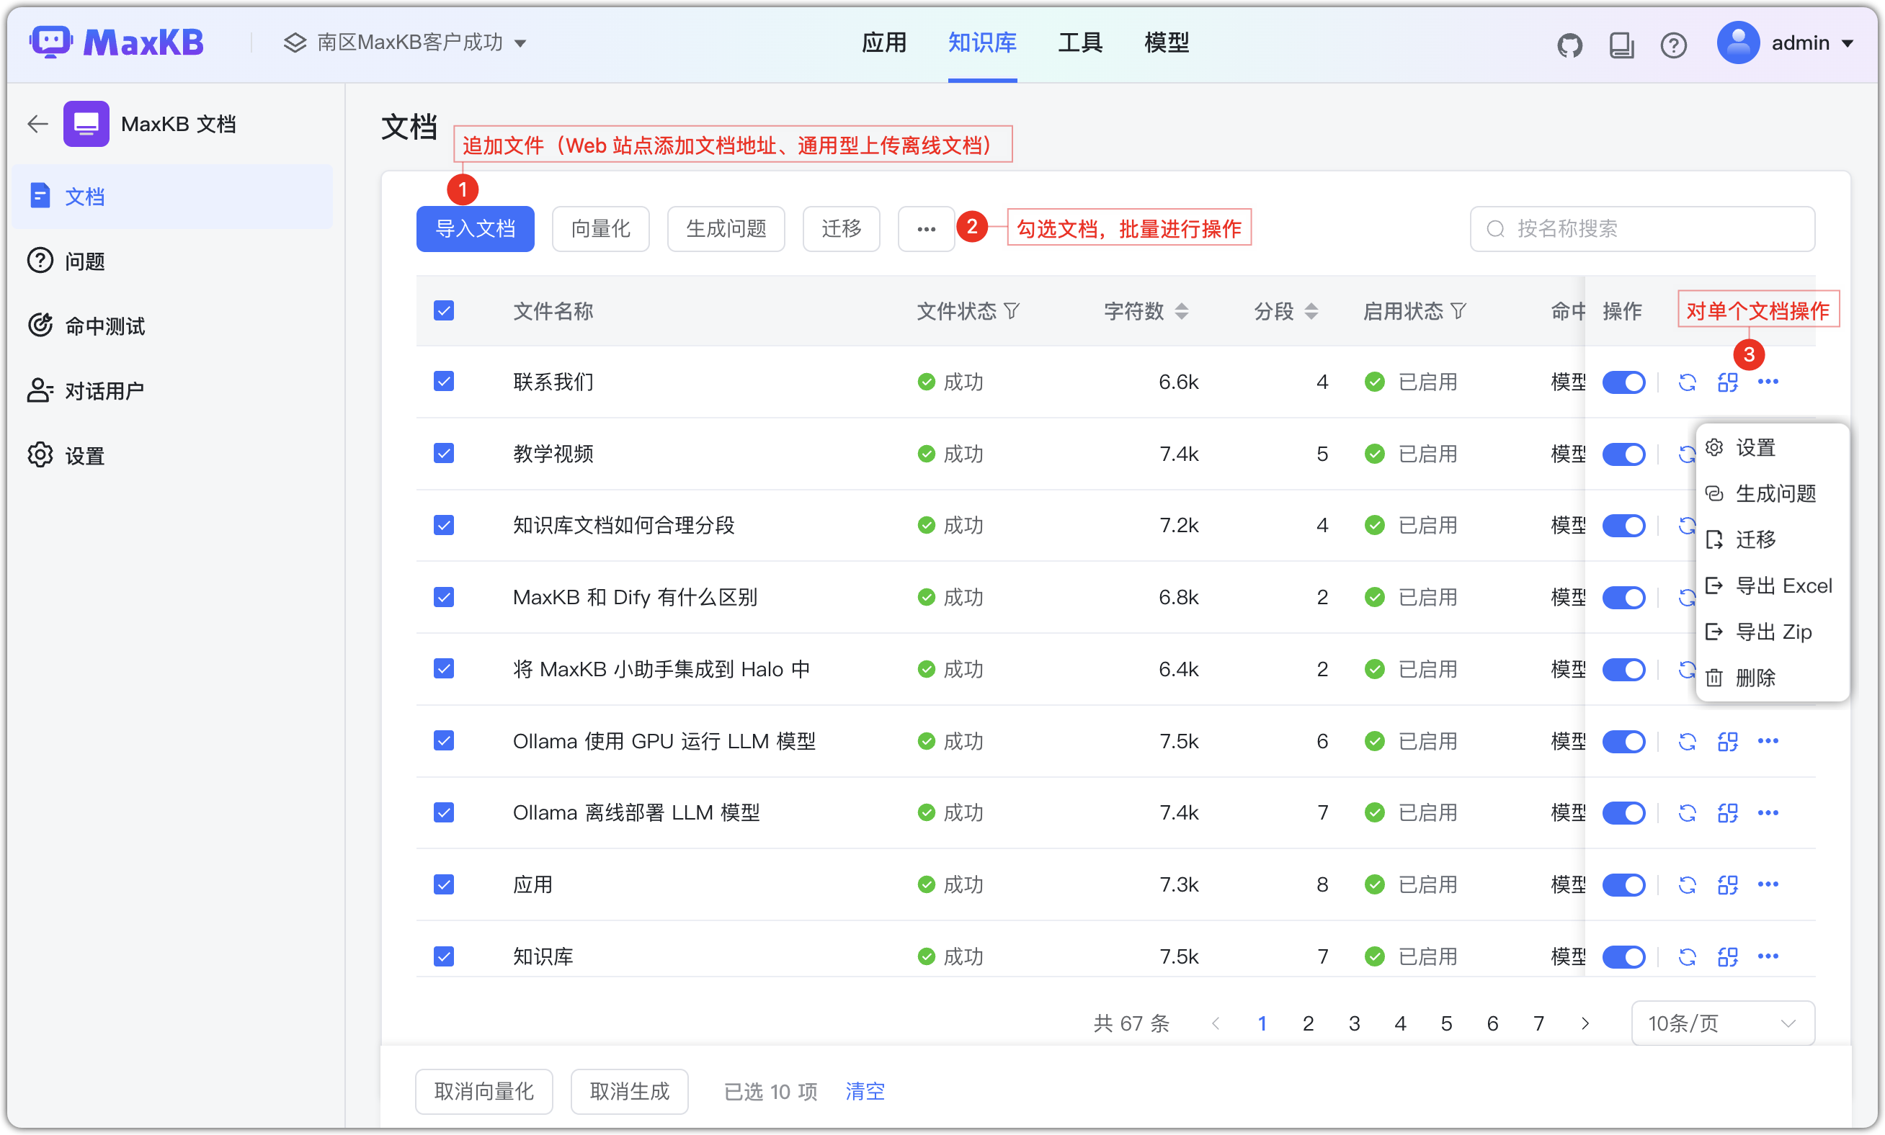Refresh vectorization for 联系我们 row
The width and height of the screenshot is (1885, 1135).
[1688, 382]
